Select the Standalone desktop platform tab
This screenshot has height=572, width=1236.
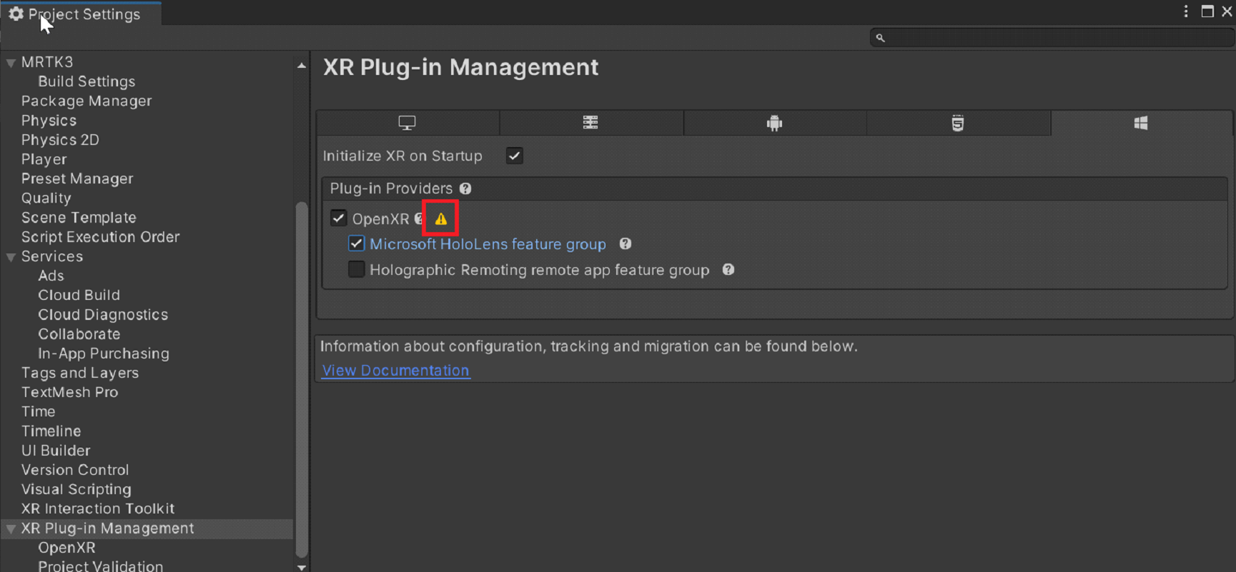click(x=407, y=123)
